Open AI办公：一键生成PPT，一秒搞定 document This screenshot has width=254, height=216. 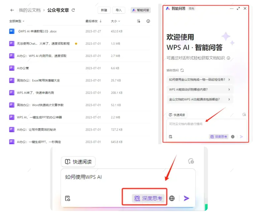point(39,142)
